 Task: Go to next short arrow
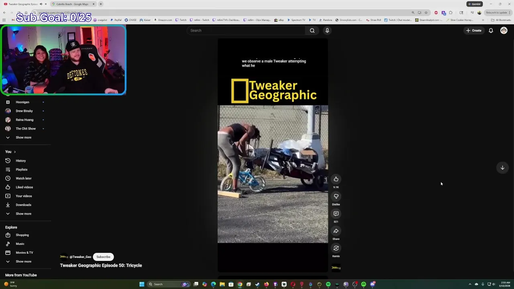502,168
